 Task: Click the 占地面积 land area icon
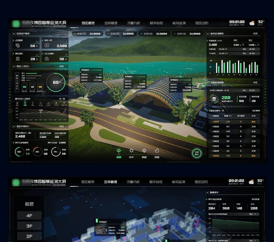17,46
